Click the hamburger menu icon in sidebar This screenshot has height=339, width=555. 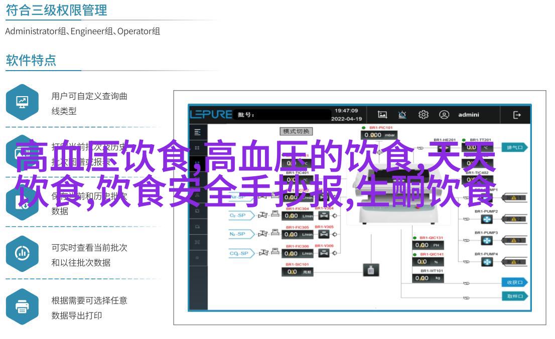click(x=198, y=132)
